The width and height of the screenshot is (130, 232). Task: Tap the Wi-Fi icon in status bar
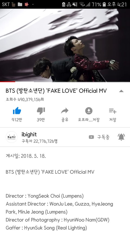tap(82, 5)
